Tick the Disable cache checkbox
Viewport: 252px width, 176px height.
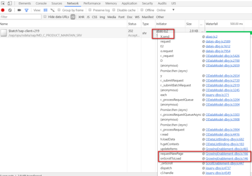(114, 10)
